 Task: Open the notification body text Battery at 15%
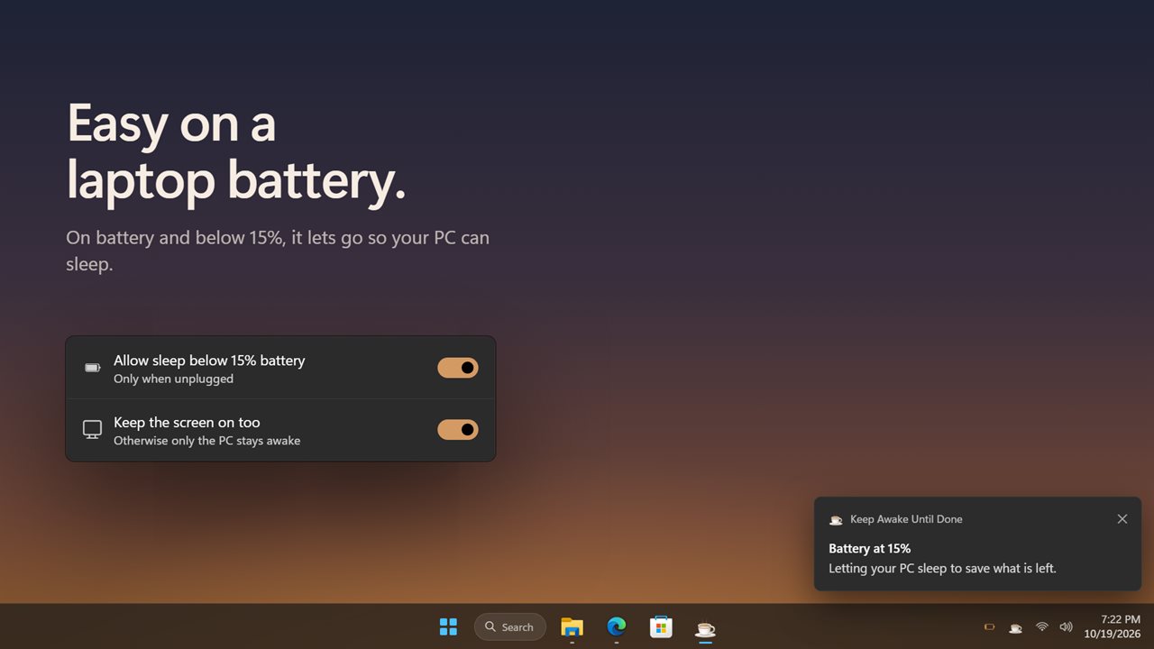870,548
